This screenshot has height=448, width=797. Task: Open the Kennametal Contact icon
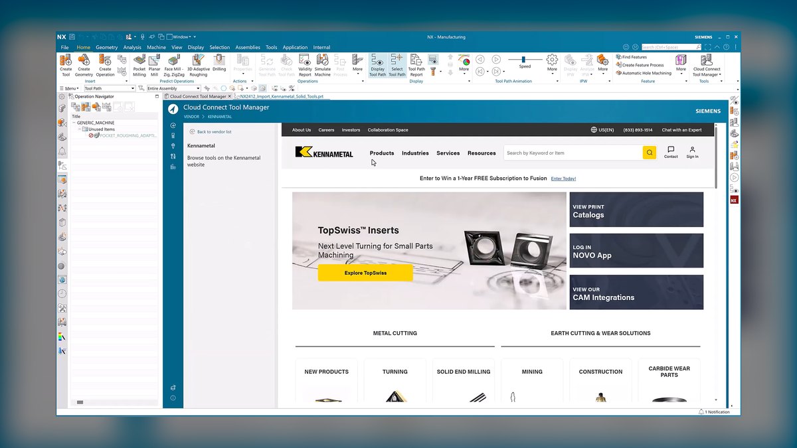[671, 152]
